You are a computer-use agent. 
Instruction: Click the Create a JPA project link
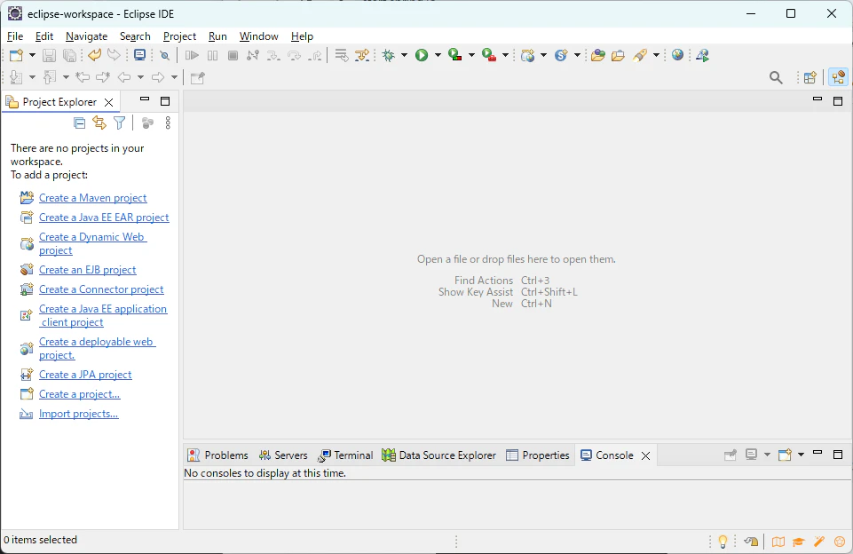[85, 375]
